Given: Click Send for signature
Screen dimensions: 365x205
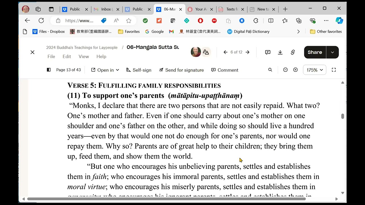Looking at the screenshot, I should click(x=181, y=70).
